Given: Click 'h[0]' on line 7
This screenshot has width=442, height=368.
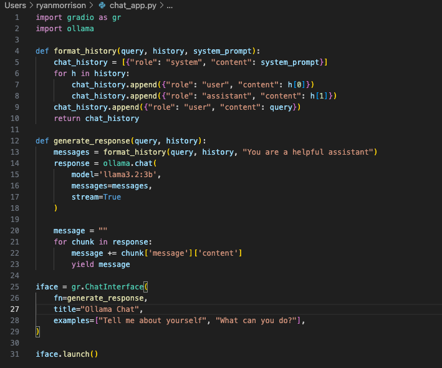Looking at the screenshot, I should pos(297,85).
